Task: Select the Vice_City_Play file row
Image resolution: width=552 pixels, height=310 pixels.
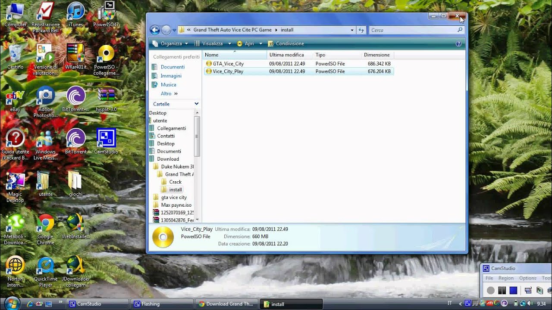Action: (298, 71)
